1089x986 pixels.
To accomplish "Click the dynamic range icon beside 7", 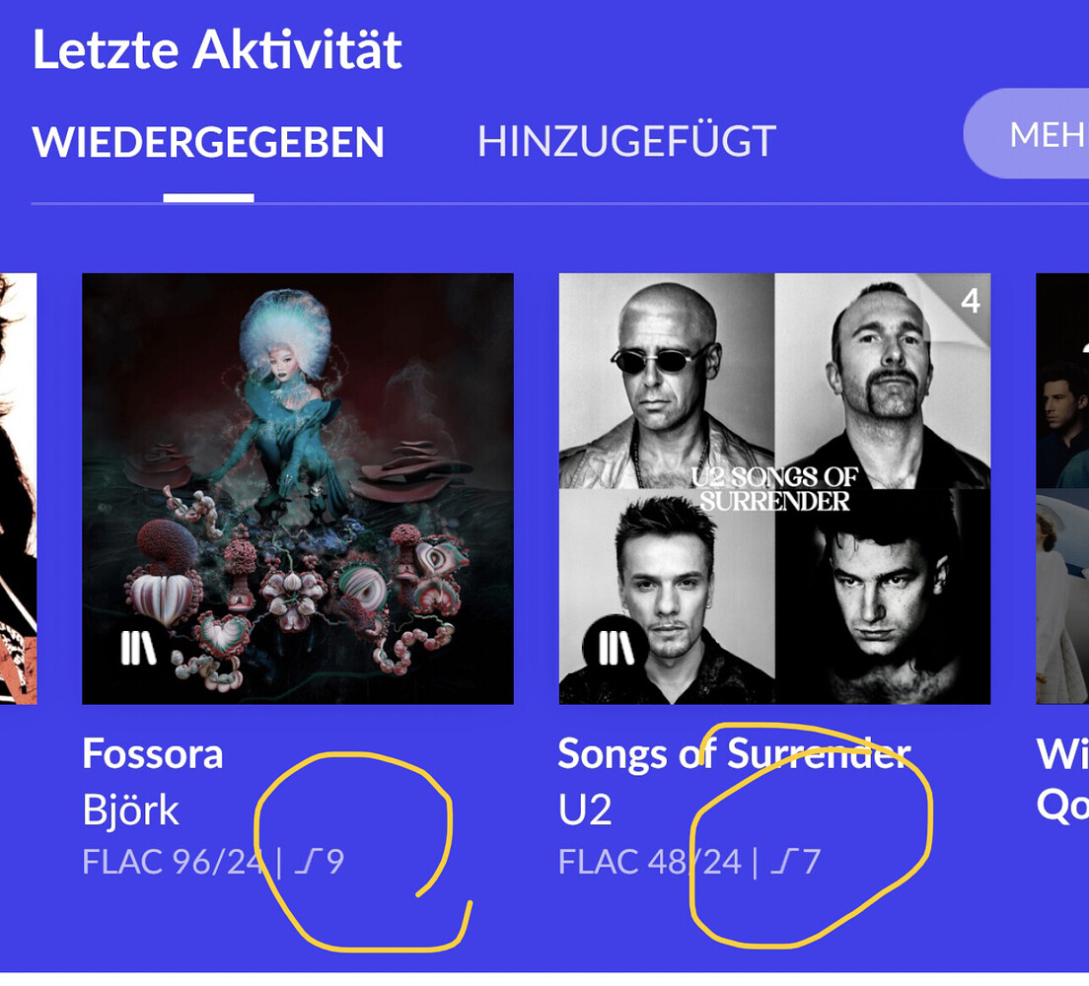I will tap(784, 863).
